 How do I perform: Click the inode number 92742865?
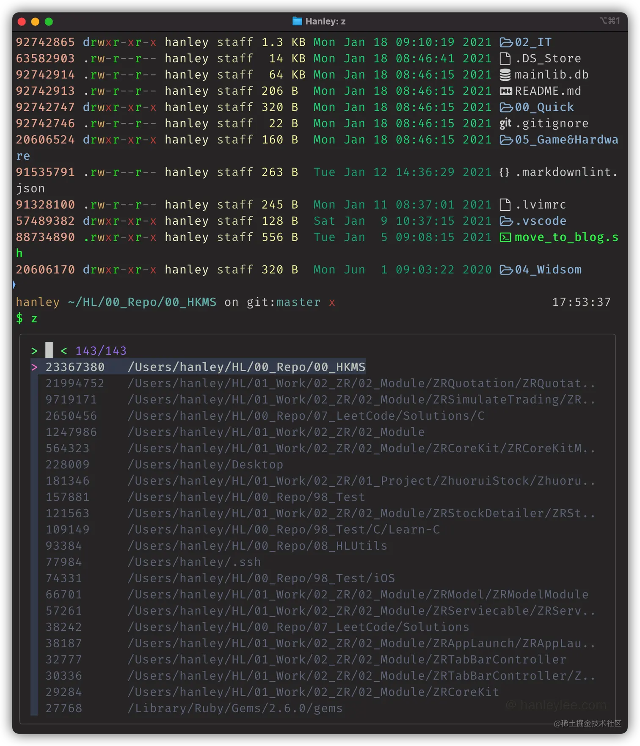(x=45, y=42)
